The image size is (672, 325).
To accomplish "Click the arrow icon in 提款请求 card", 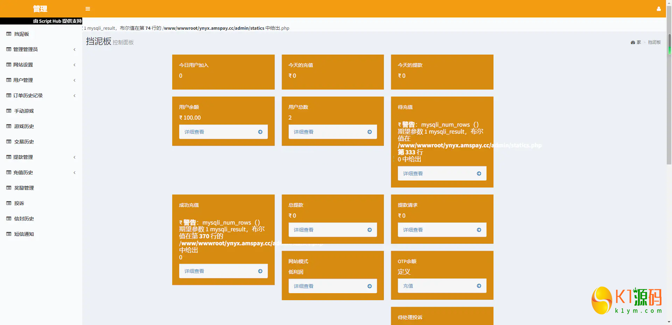I will (x=479, y=230).
